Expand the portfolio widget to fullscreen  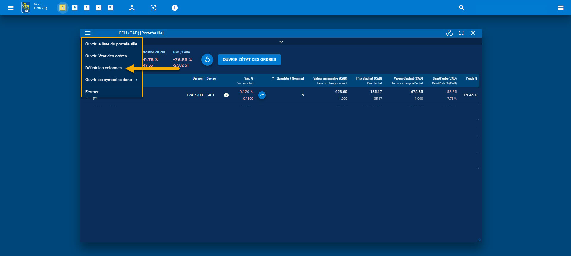click(461, 33)
